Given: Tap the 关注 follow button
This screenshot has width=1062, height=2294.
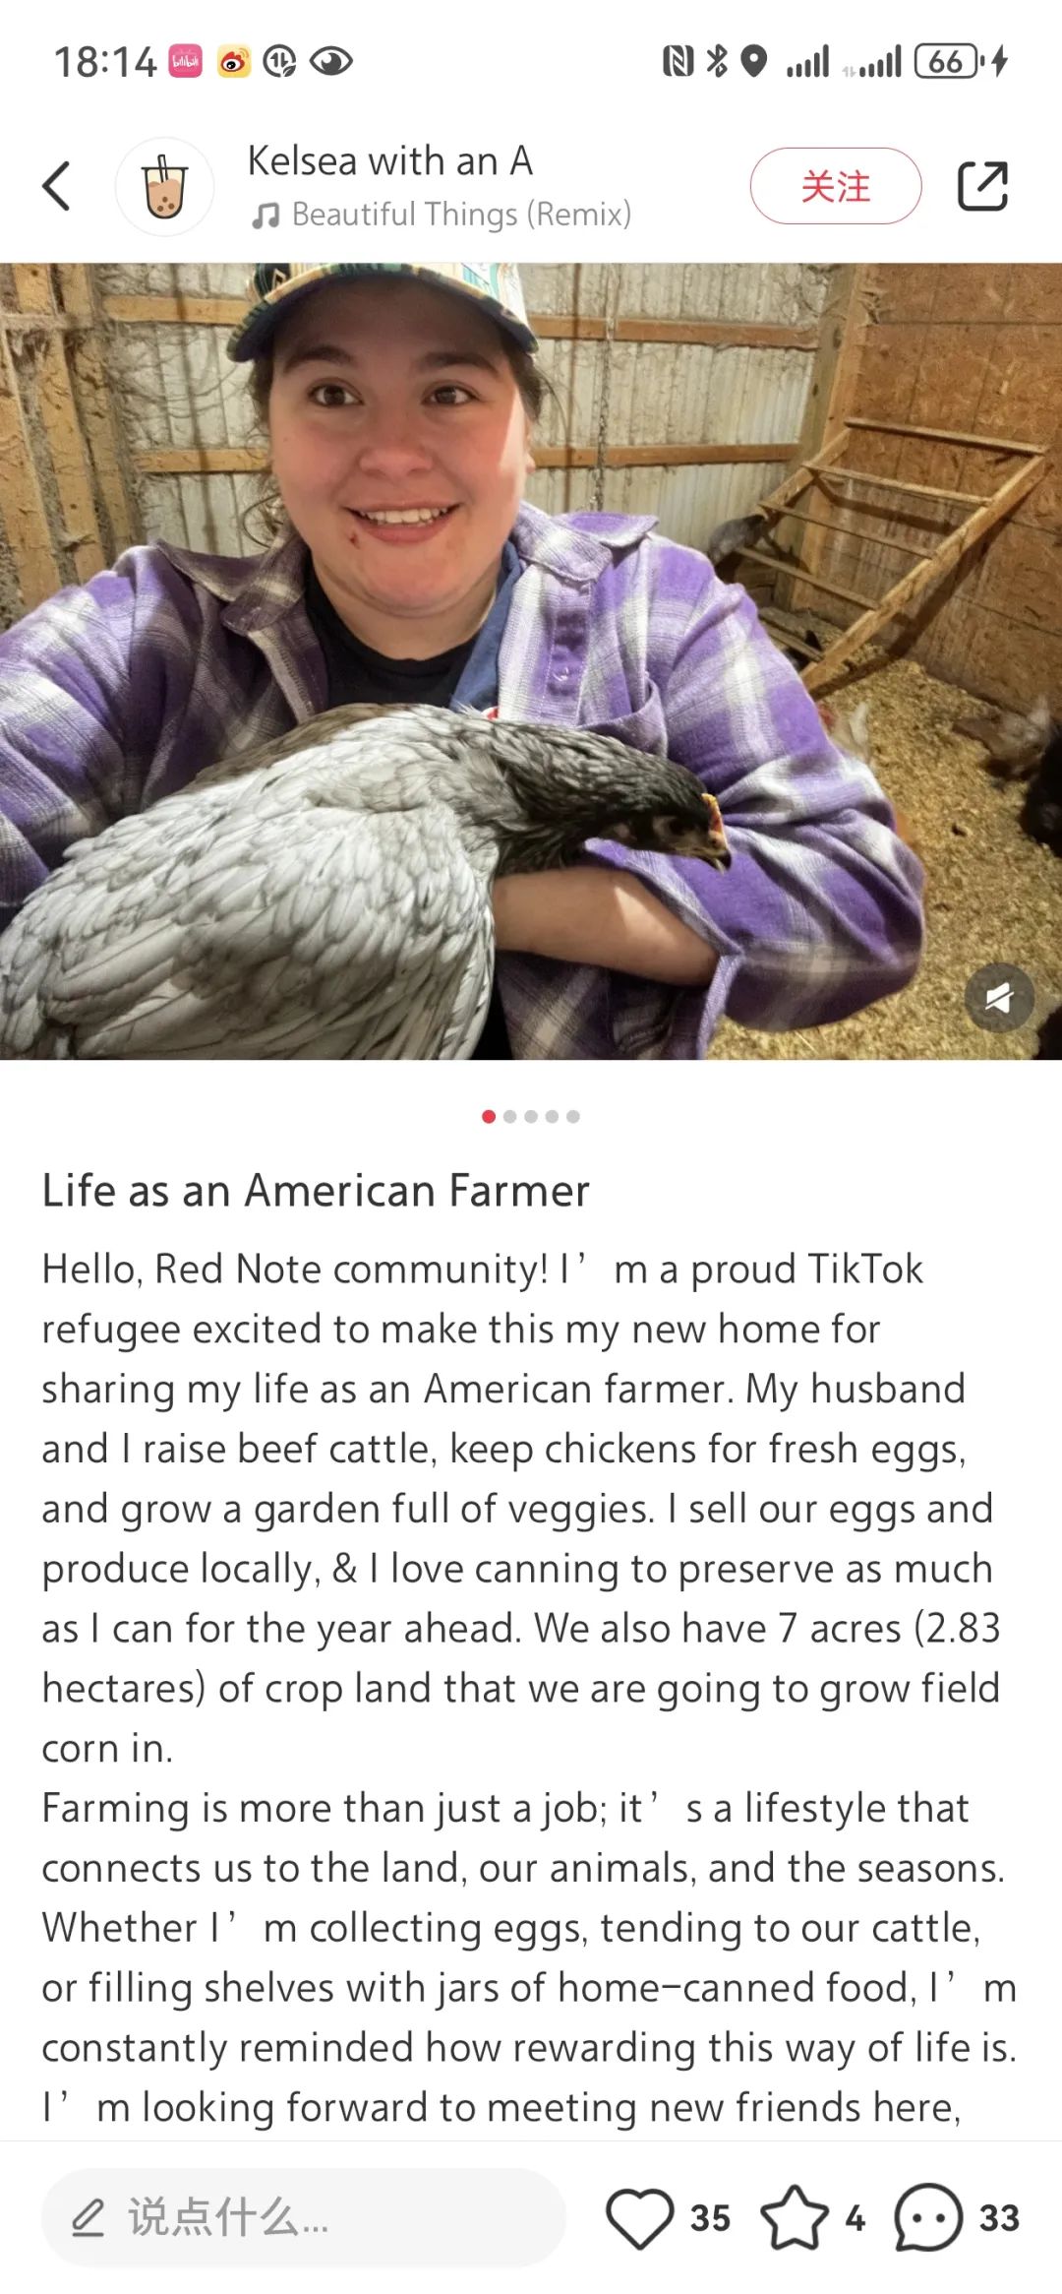Looking at the screenshot, I should 835,186.
